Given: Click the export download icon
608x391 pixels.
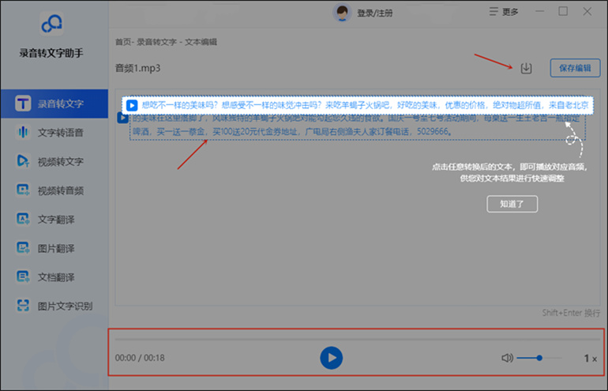Looking at the screenshot, I should pos(526,68).
